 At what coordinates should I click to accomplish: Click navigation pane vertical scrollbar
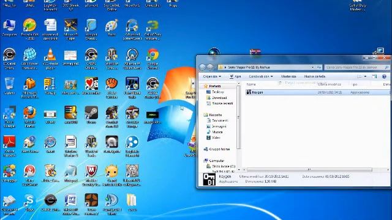pyautogui.click(x=238, y=117)
